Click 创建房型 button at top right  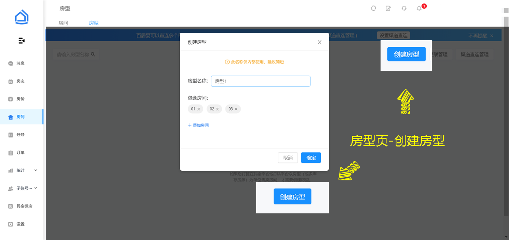[406, 54]
